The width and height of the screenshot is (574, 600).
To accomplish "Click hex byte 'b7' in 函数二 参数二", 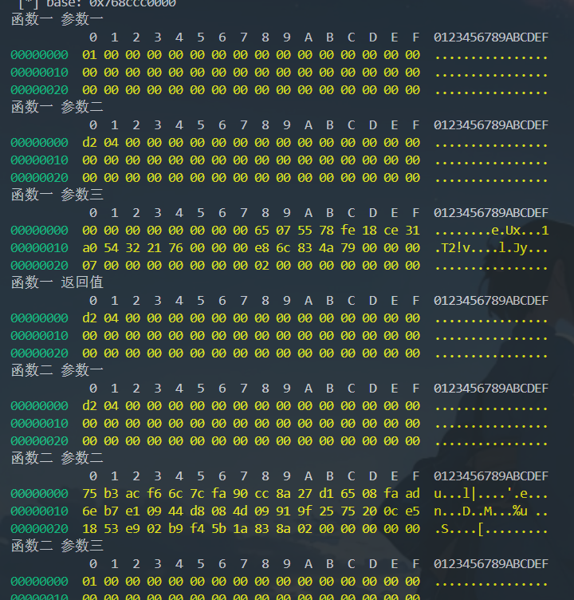I will click(112, 511).
